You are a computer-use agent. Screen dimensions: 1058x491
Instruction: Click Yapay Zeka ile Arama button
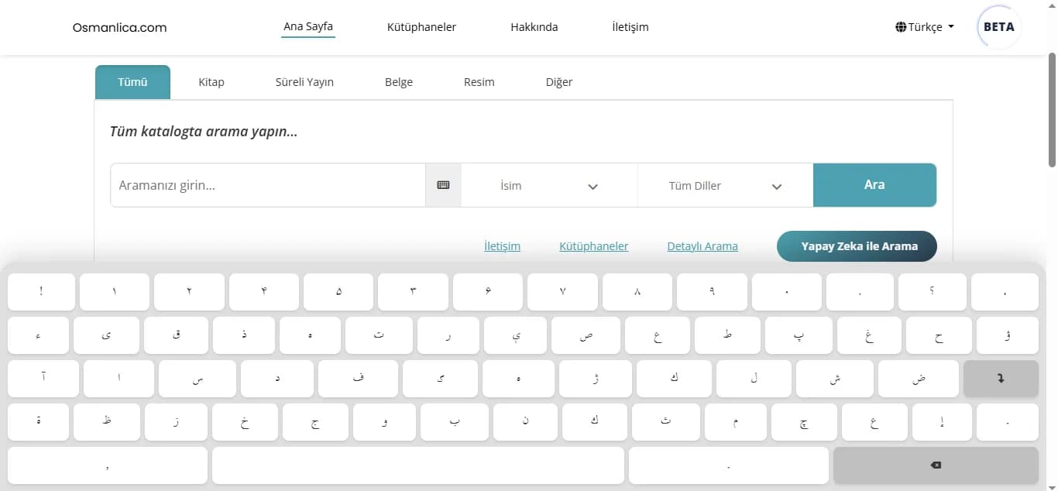tap(857, 246)
